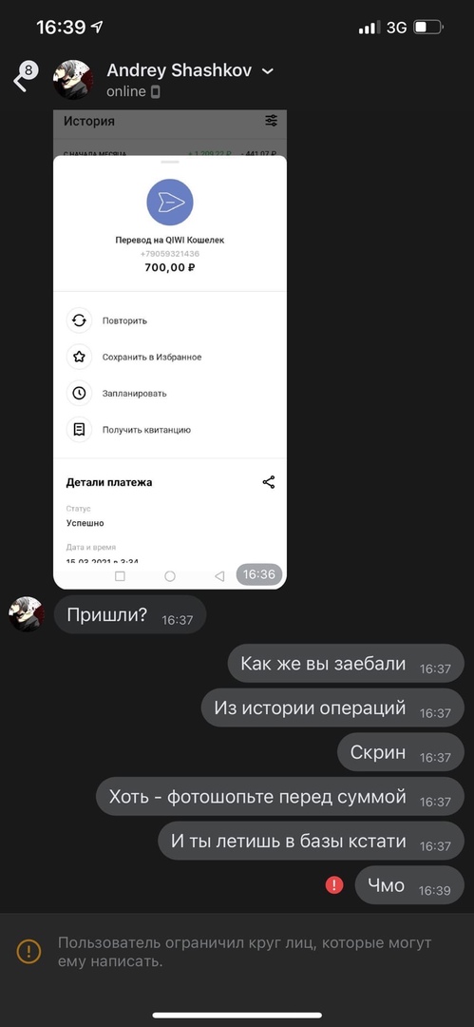
Task: Select the "Пришли?" message bubble
Action: 129,615
